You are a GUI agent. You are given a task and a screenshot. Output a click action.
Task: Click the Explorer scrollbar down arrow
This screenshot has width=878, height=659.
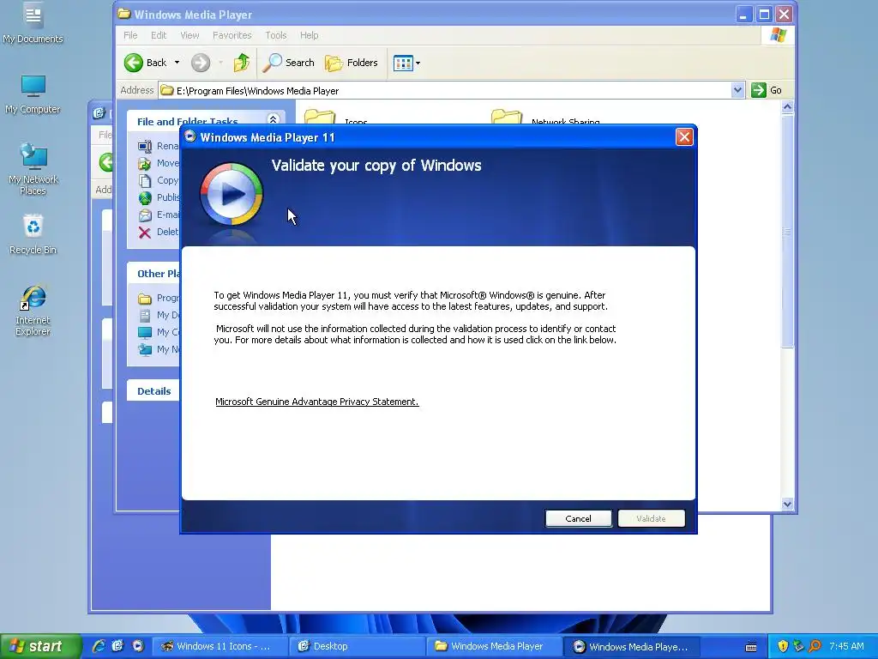(x=787, y=504)
